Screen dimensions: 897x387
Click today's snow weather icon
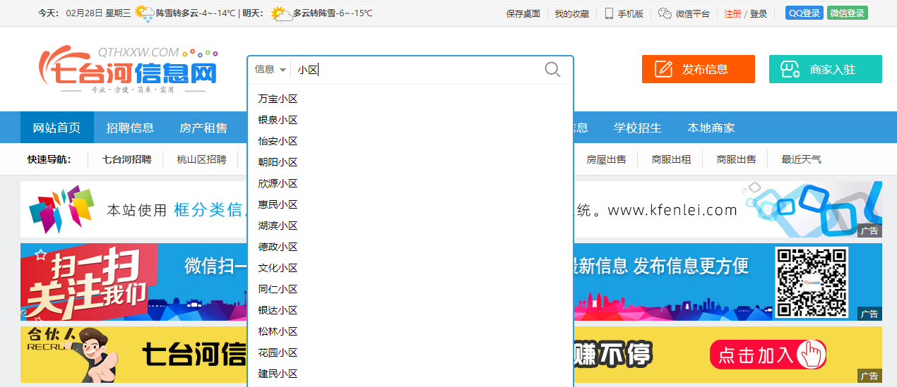(145, 13)
